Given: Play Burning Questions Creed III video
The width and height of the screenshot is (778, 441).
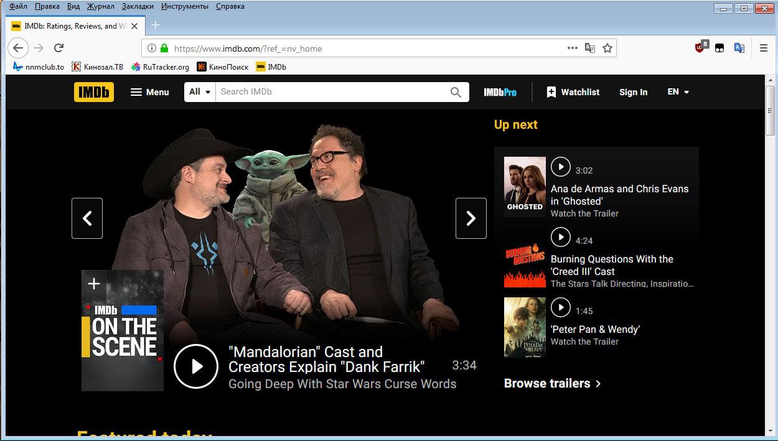Looking at the screenshot, I should pyautogui.click(x=561, y=237).
